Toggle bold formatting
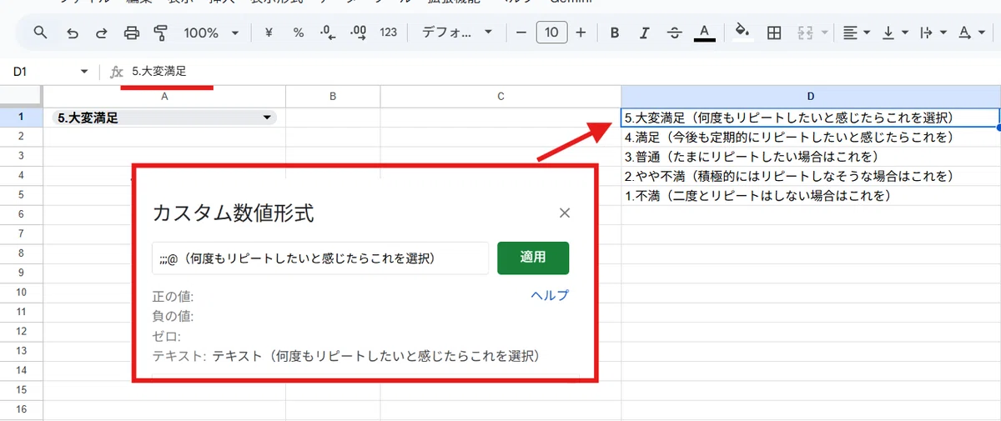Screen dimensions: 1001x421 click(615, 33)
